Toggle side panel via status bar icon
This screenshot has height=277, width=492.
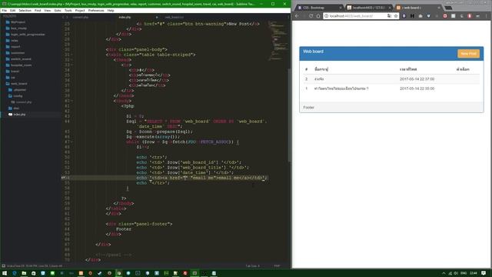coord(3,266)
